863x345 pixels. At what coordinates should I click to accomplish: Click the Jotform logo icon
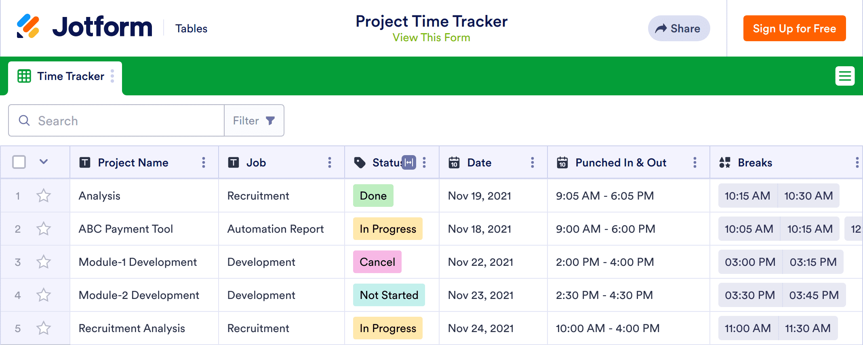click(x=28, y=26)
